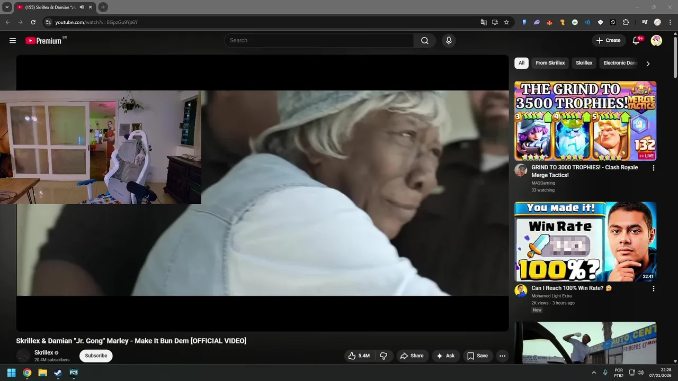Show hidden system tray icons
The height and width of the screenshot is (381, 678).
coord(593,373)
